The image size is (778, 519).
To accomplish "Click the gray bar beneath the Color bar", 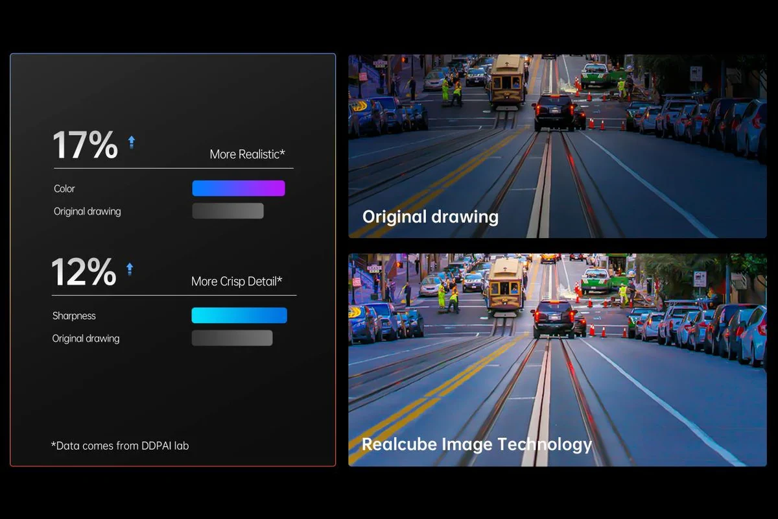I will (228, 211).
